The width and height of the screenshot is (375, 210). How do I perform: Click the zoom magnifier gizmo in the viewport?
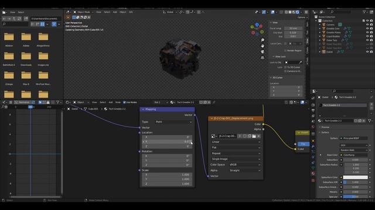pos(262,40)
